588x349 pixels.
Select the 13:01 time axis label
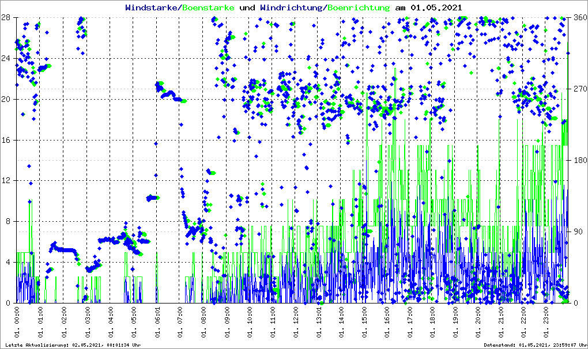click(x=319, y=319)
